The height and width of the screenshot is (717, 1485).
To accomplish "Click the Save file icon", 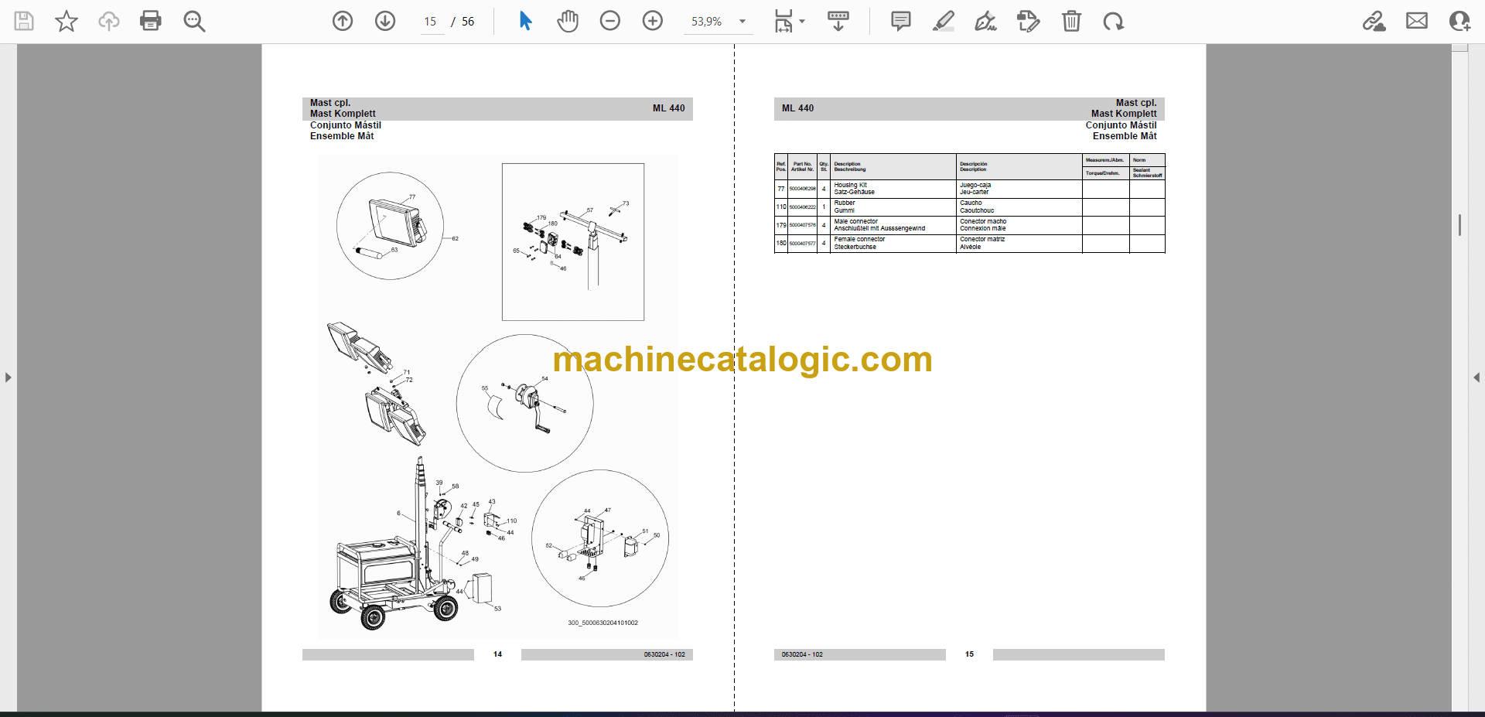I will tap(24, 21).
